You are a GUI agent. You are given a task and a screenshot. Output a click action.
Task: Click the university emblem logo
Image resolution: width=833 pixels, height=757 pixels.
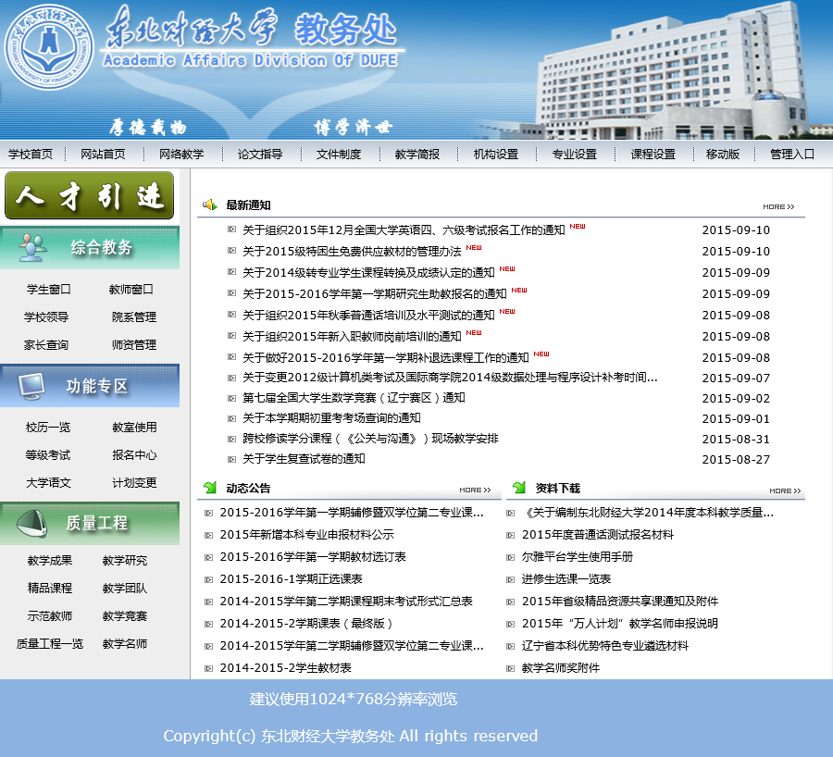[x=49, y=47]
